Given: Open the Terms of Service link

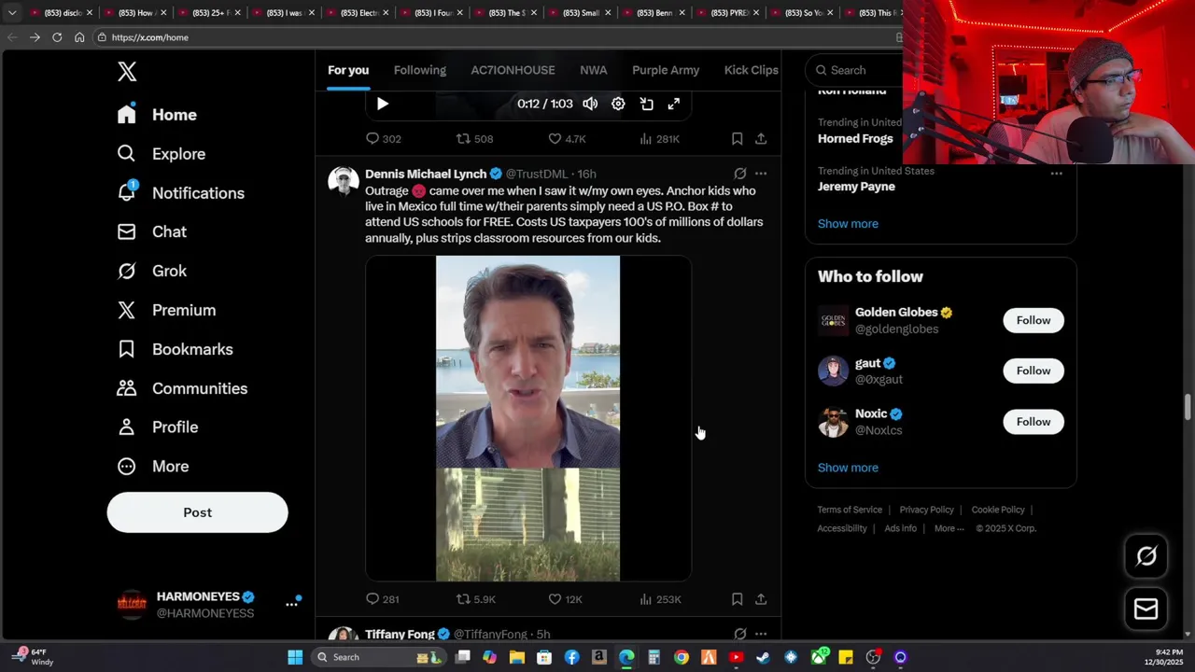Looking at the screenshot, I should pos(850,510).
